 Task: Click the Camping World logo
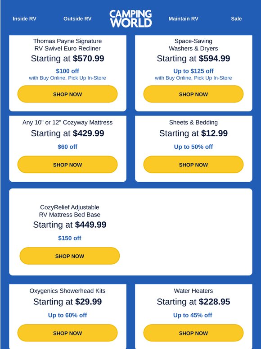coord(130,18)
